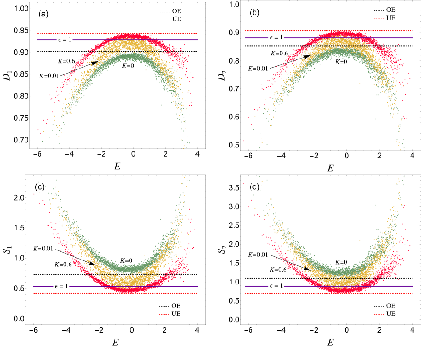Click the K=0.6 annotation in panel (a)
Viewport: 421px width, 348px height.
[66, 61]
